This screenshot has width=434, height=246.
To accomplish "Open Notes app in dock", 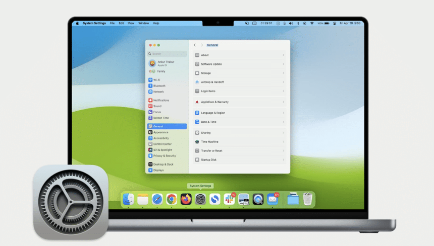I will (x=143, y=199).
